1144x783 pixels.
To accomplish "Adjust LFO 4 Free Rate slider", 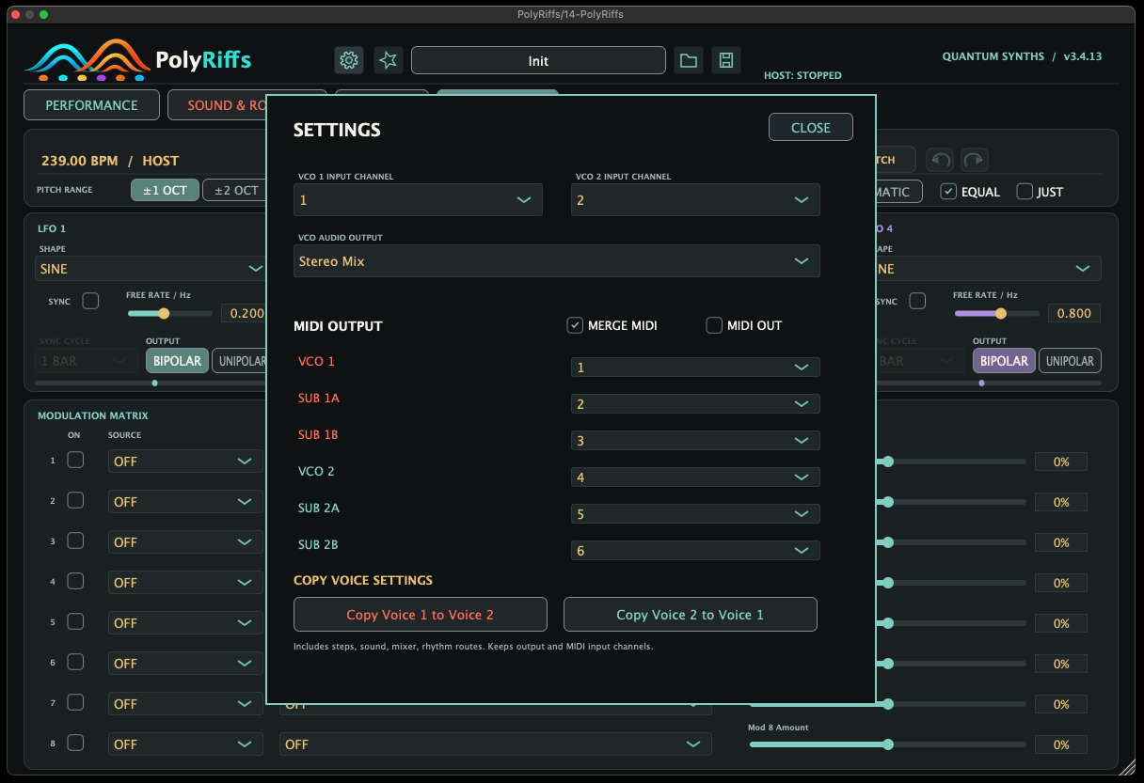I will tap(996, 313).
